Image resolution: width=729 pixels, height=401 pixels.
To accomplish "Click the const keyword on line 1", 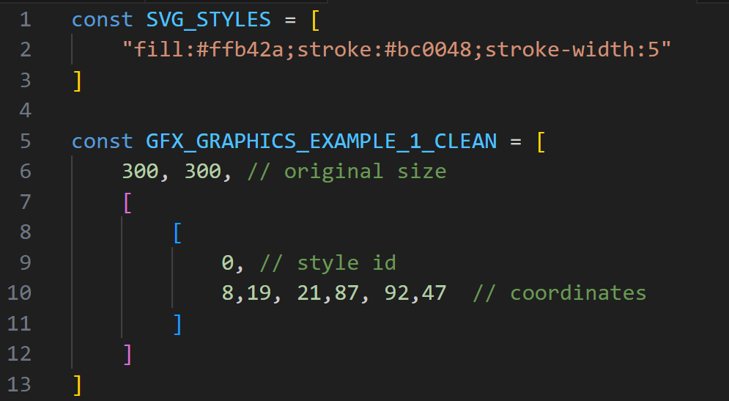I will pyautogui.click(x=102, y=19).
